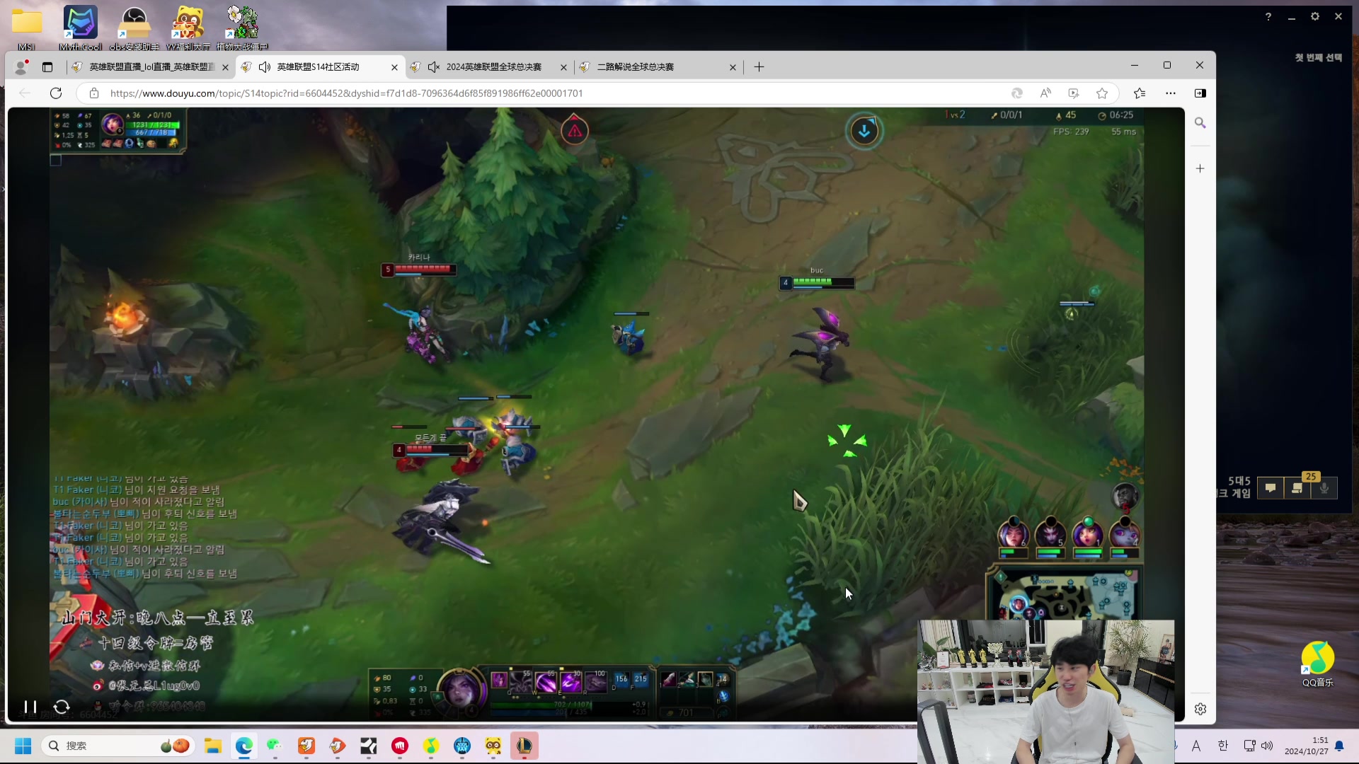The height and width of the screenshot is (764, 1359).
Task: Open WeChat from taskbar
Action: pos(275,746)
